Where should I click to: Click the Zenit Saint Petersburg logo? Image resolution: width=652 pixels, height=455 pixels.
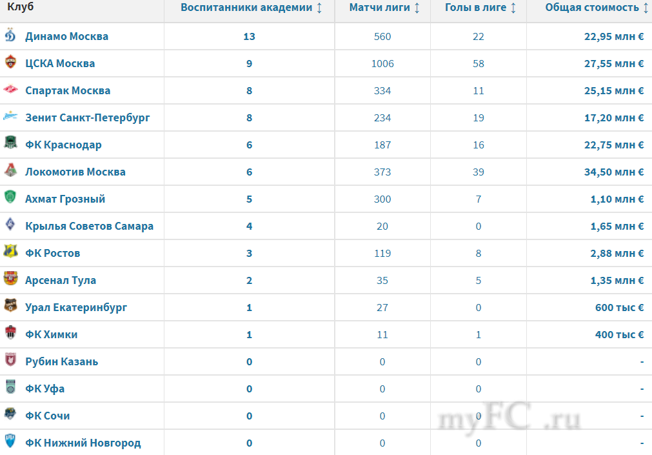(x=10, y=117)
